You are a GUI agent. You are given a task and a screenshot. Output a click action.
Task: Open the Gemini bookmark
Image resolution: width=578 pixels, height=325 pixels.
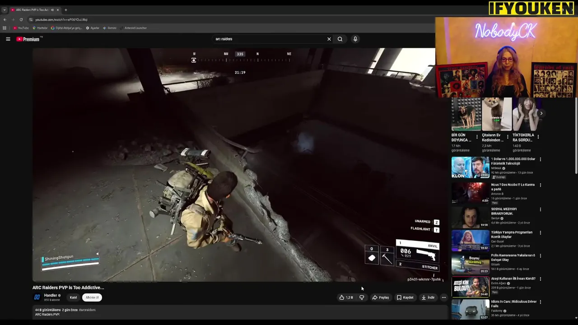coord(110,28)
